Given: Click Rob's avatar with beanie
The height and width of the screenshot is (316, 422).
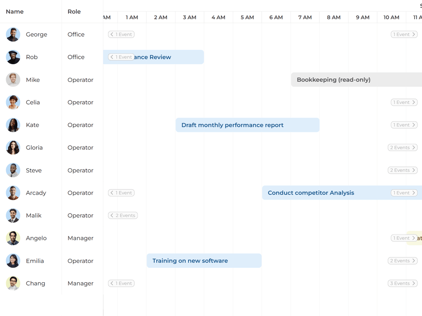Looking at the screenshot, I should point(13,57).
